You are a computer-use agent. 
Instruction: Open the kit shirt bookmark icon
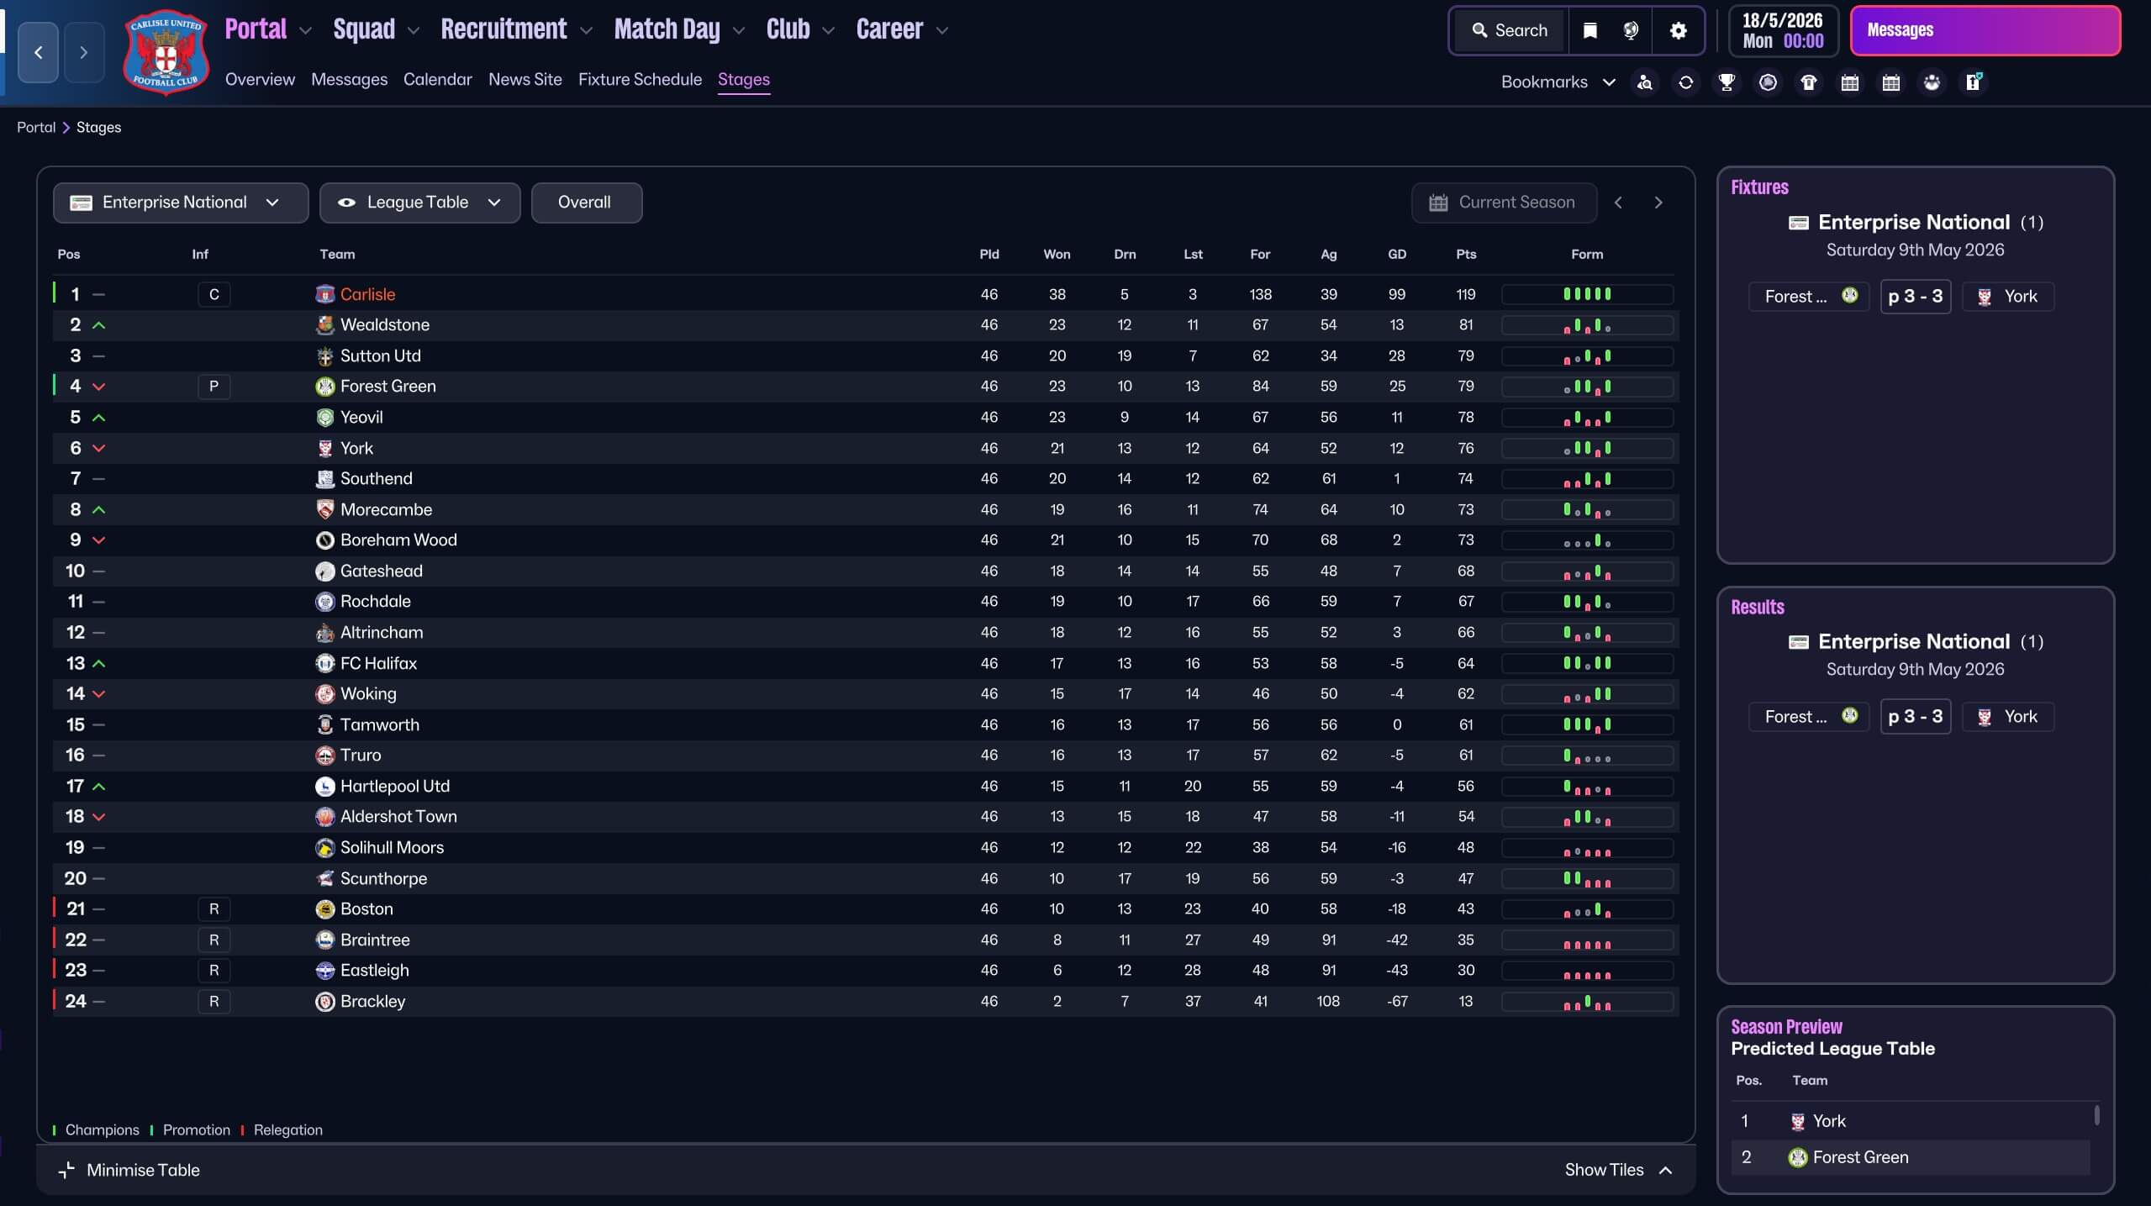(x=1809, y=82)
